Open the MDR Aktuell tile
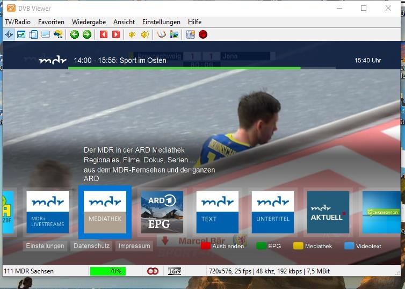Viewport: 405px width, 289px height. pos(328,212)
